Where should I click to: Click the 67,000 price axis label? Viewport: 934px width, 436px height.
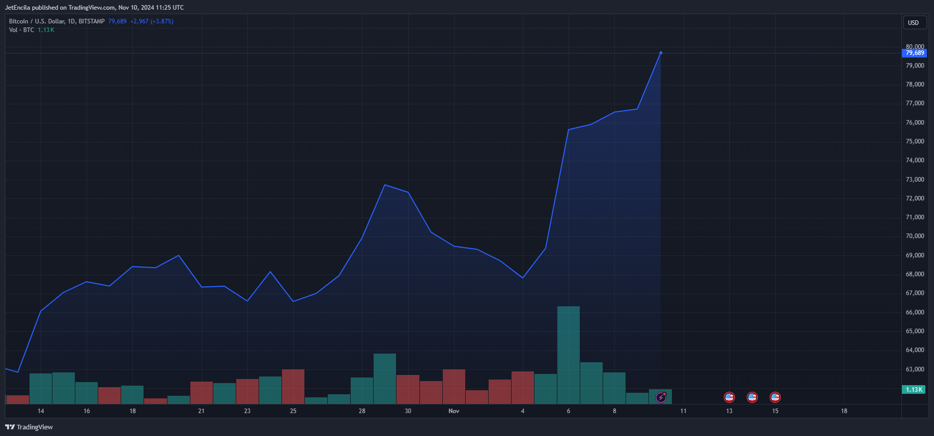click(x=915, y=293)
